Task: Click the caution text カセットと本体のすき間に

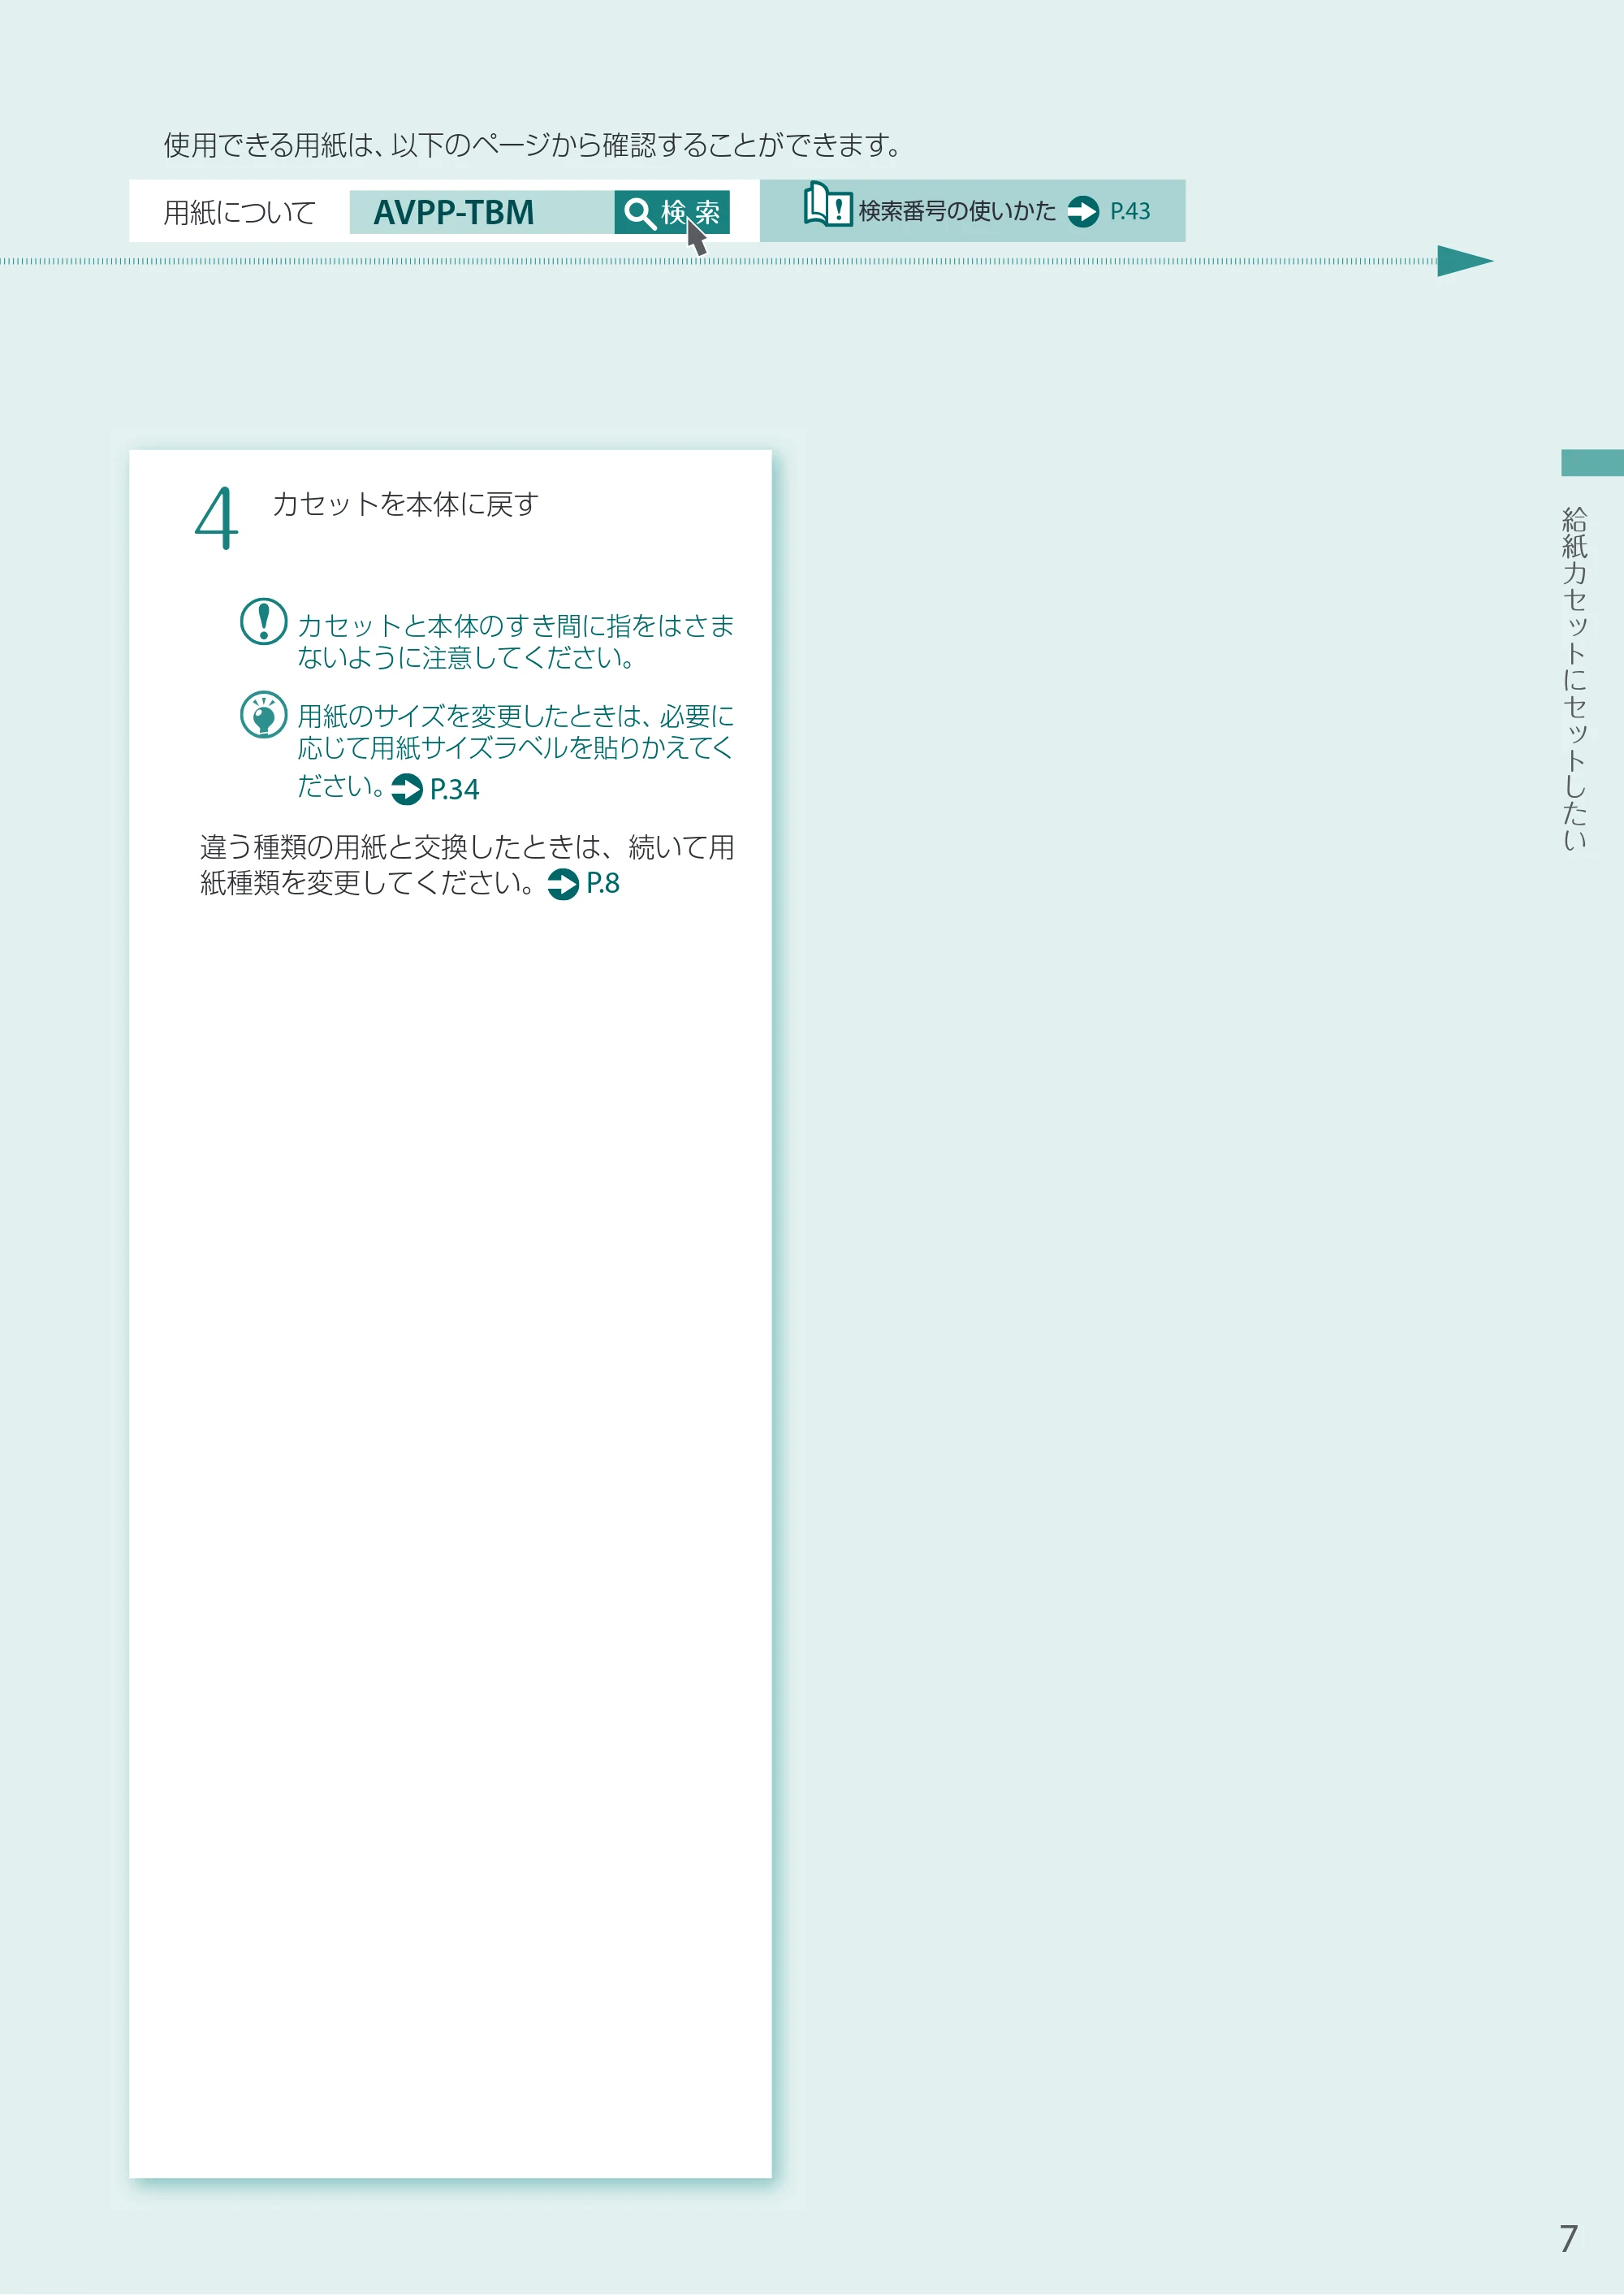Action: [x=516, y=641]
